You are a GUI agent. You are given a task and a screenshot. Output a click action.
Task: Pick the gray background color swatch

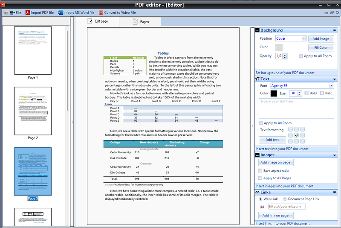click(x=279, y=47)
